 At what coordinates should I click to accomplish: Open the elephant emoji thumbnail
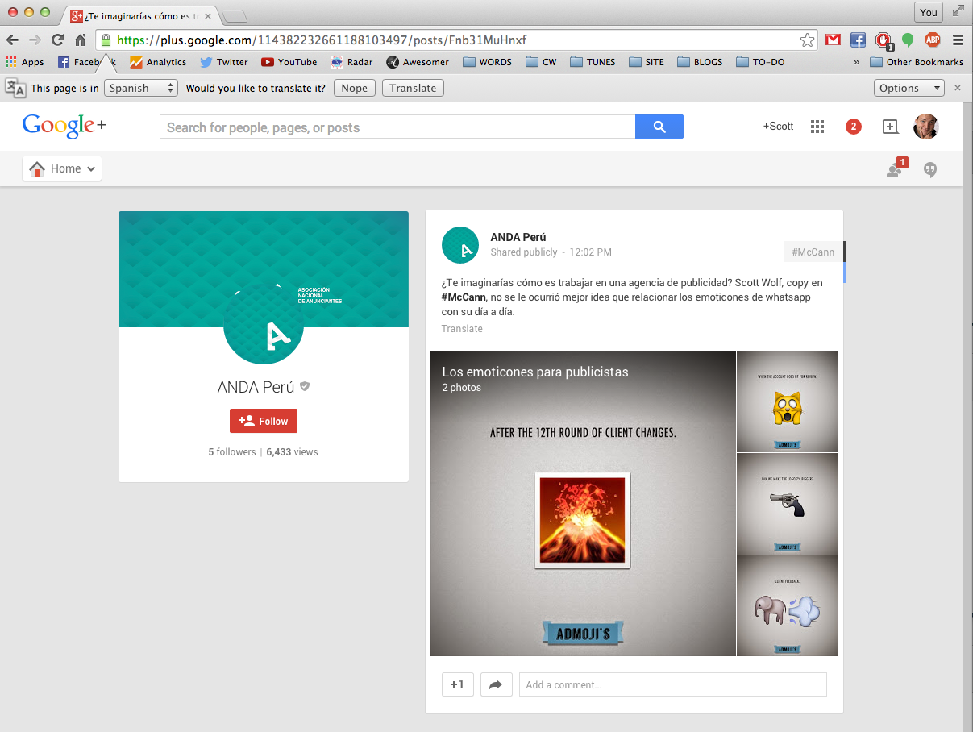788,606
